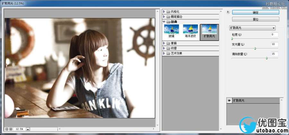Screen dimensions: 289x135
Task: Click the 纹理 folder icon
Action: (x=168, y=48)
